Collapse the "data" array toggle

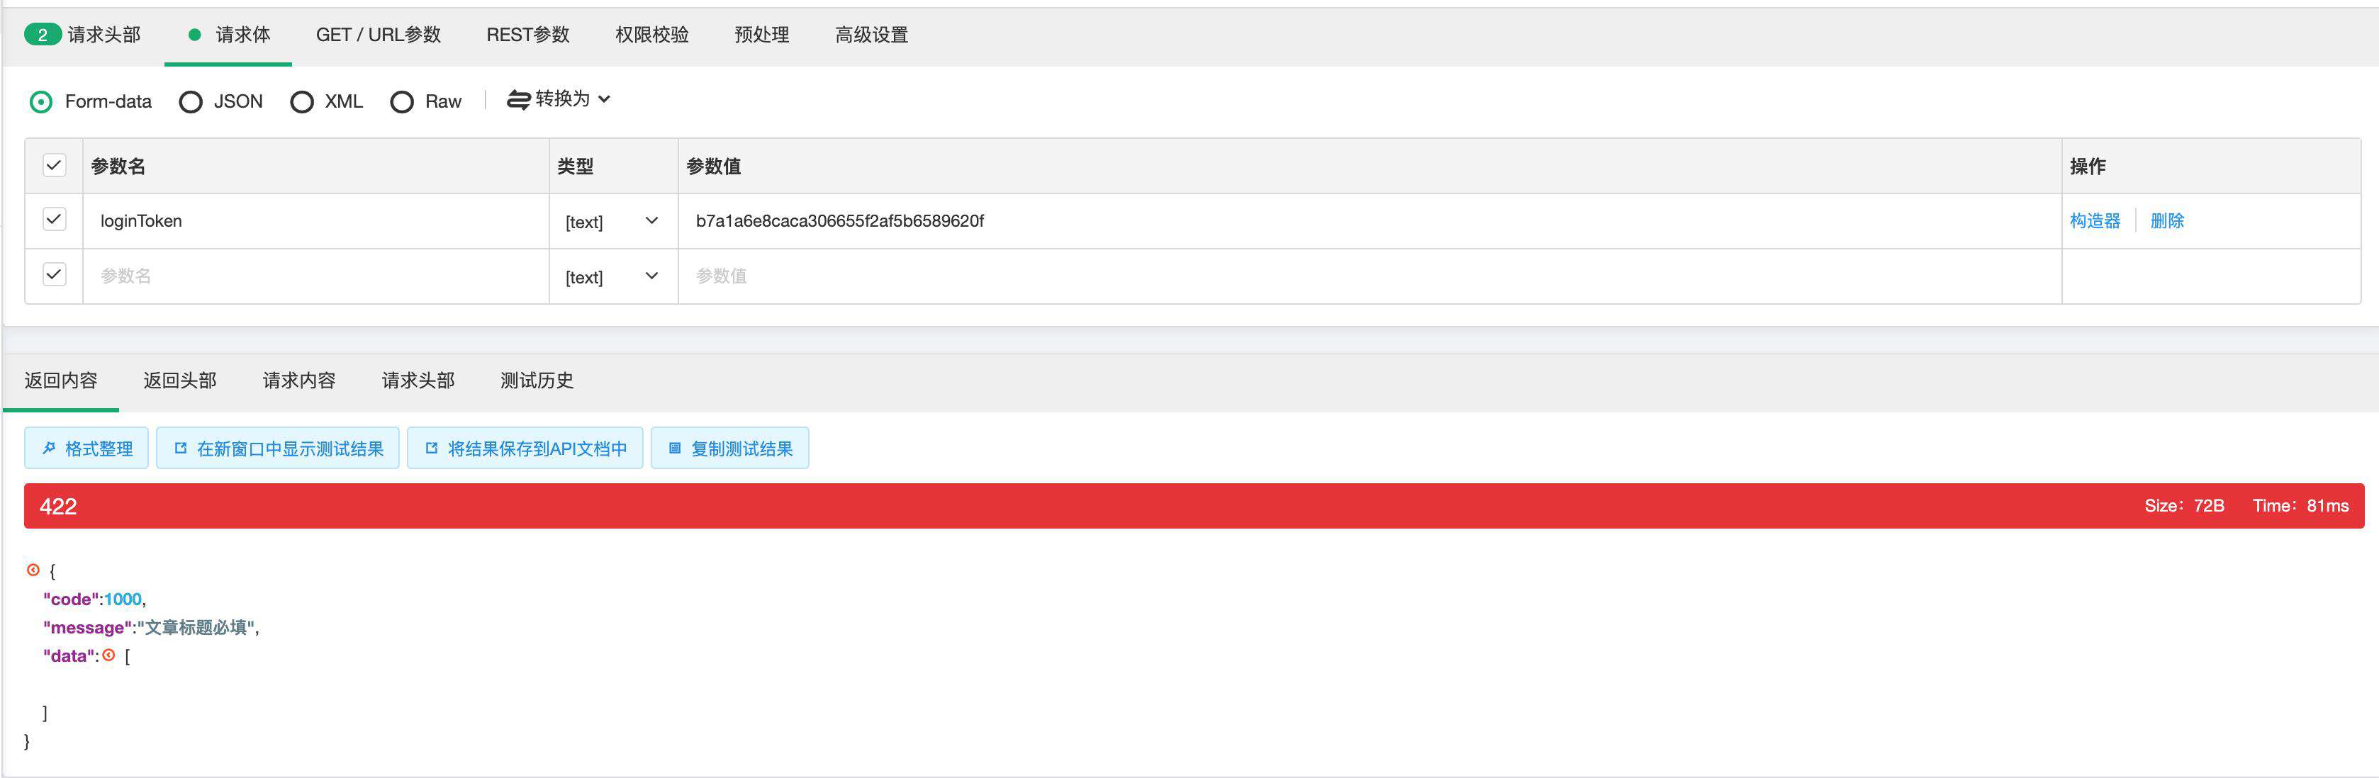[109, 655]
